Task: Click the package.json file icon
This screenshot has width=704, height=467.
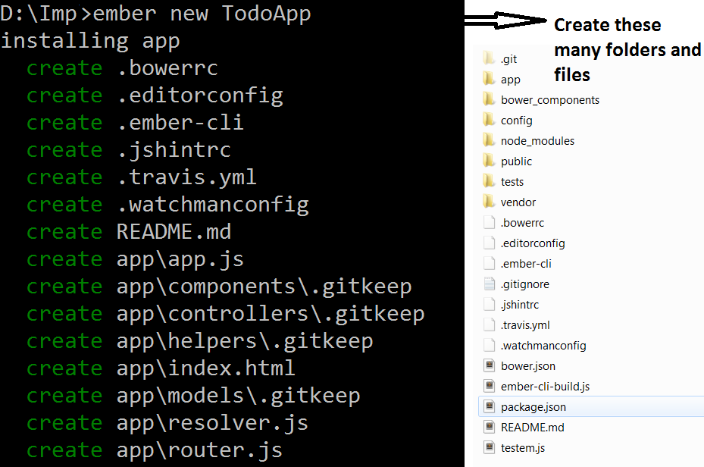Action: tap(489, 406)
